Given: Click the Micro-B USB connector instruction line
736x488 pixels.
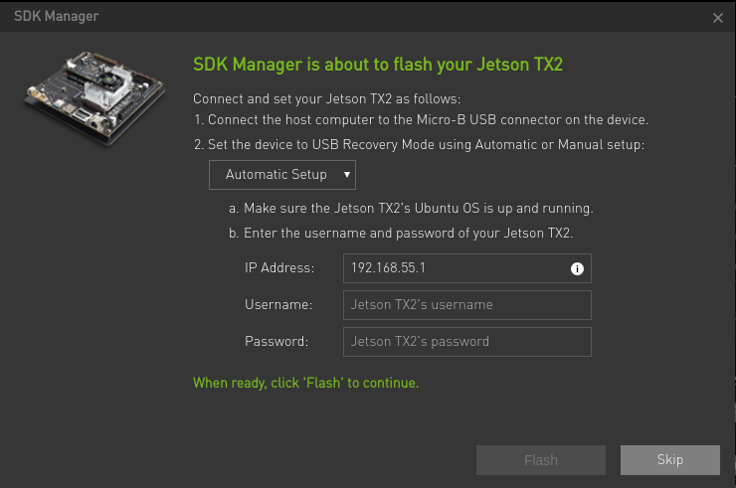Looking at the screenshot, I should click(x=421, y=120).
